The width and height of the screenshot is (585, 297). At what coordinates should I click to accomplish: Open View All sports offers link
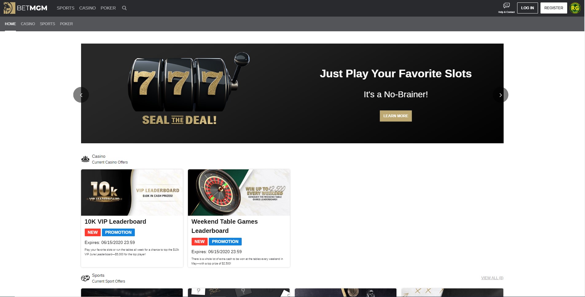[492, 278]
